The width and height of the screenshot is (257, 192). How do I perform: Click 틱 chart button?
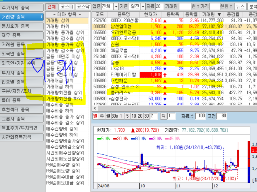(x=164, y=116)
